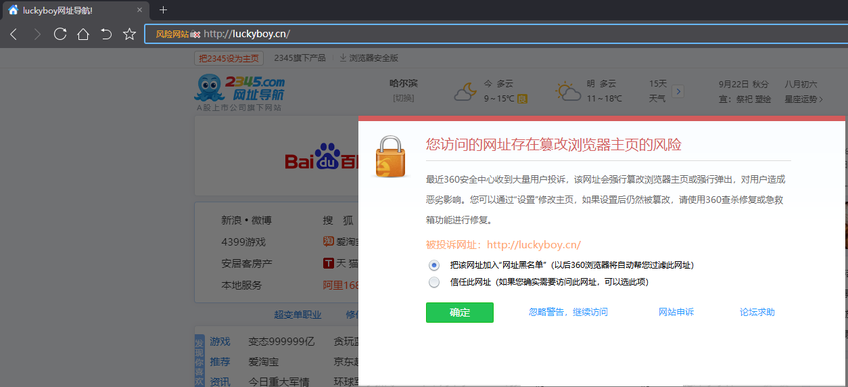Open 本地服务 site link

point(241,286)
